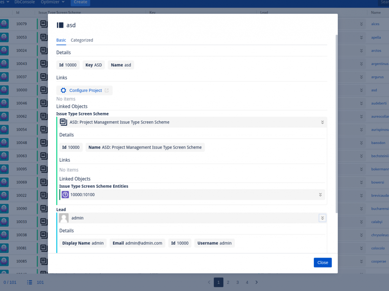389x291 pixels.
Task: Open the DbConsole menu item
Action: point(25,2)
